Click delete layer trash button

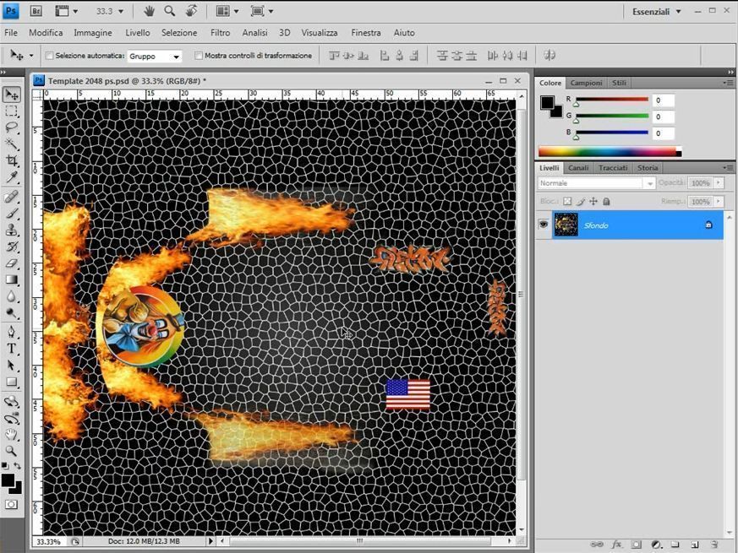pos(714,545)
